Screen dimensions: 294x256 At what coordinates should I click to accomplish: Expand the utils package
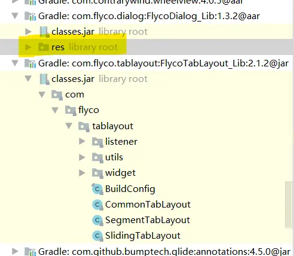tap(82, 157)
